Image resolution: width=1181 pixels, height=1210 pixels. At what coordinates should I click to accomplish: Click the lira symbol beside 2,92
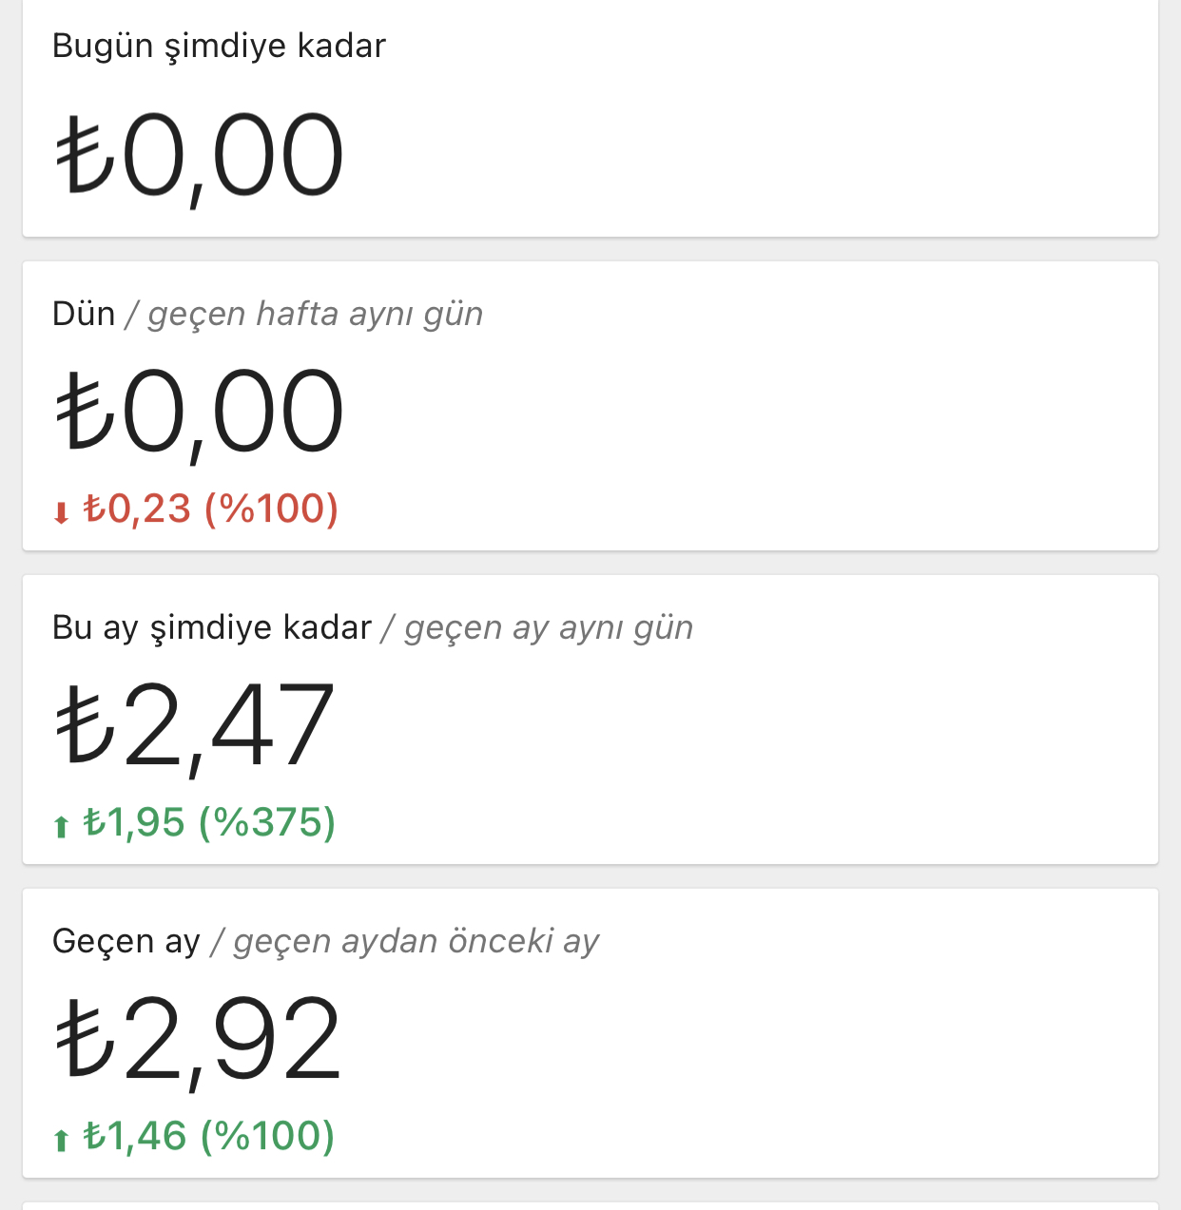[x=86, y=1039]
